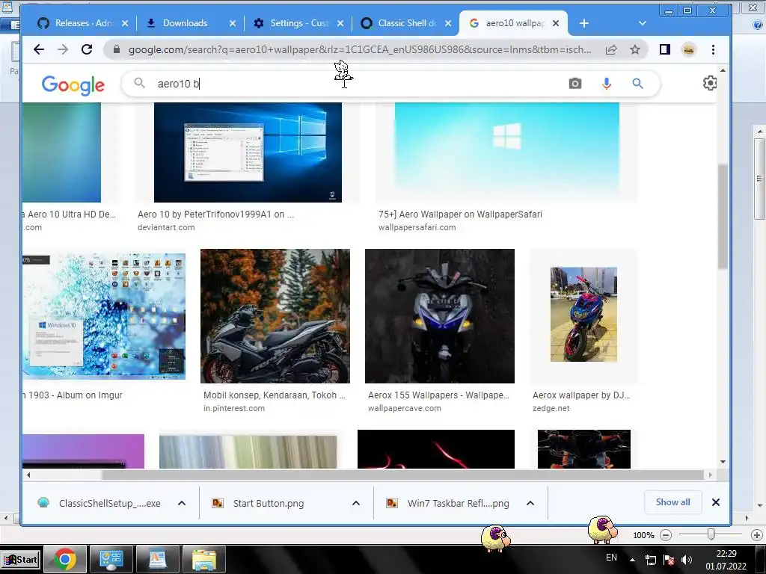Image resolution: width=766 pixels, height=574 pixels.
Task: Go back with the browser back arrow
Action: (39, 49)
